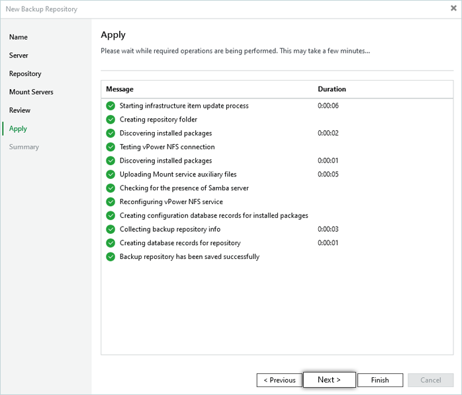Open the Server step in sidebar
The image size is (462, 395).
click(19, 55)
